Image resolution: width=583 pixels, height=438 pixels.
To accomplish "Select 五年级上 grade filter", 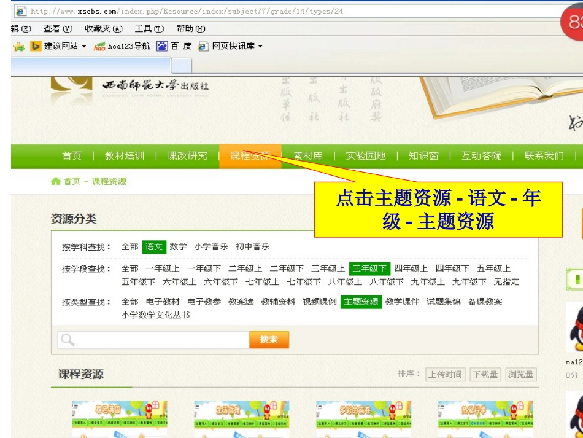I will [494, 268].
